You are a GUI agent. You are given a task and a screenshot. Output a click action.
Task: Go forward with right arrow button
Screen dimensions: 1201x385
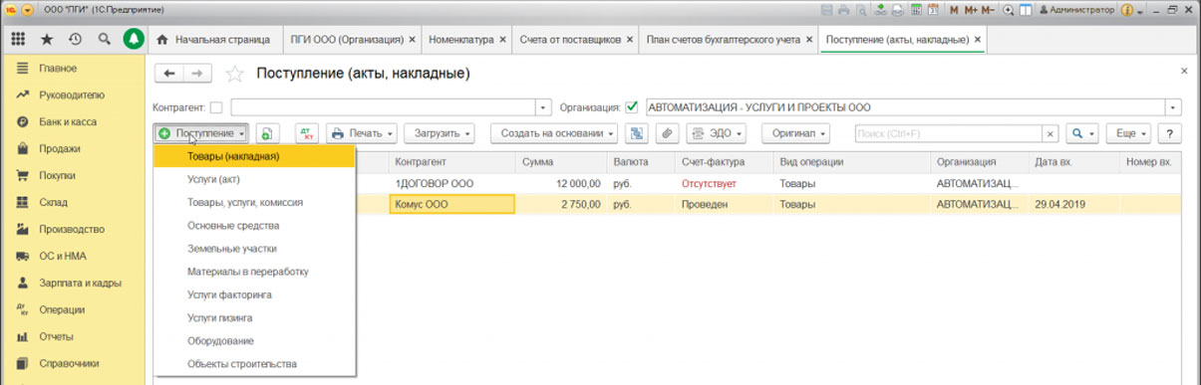(197, 74)
